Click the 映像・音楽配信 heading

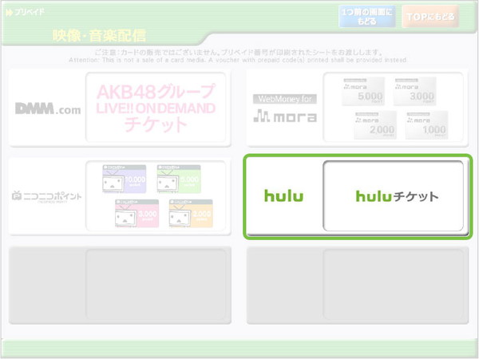[x=99, y=36]
